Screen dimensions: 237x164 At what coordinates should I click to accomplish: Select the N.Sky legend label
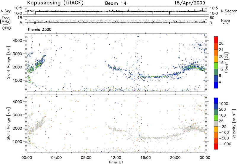pyautogui.click(x=6, y=11)
